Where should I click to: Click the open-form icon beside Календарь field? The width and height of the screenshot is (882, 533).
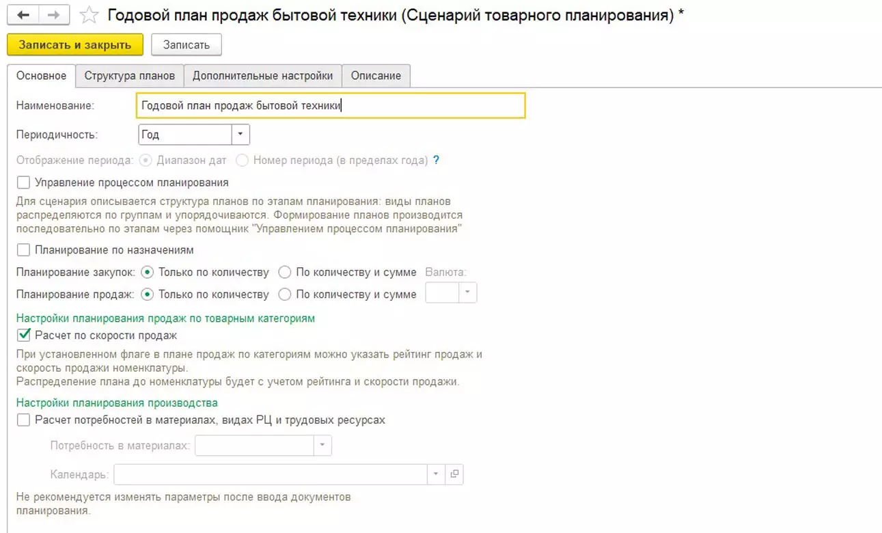pos(454,474)
